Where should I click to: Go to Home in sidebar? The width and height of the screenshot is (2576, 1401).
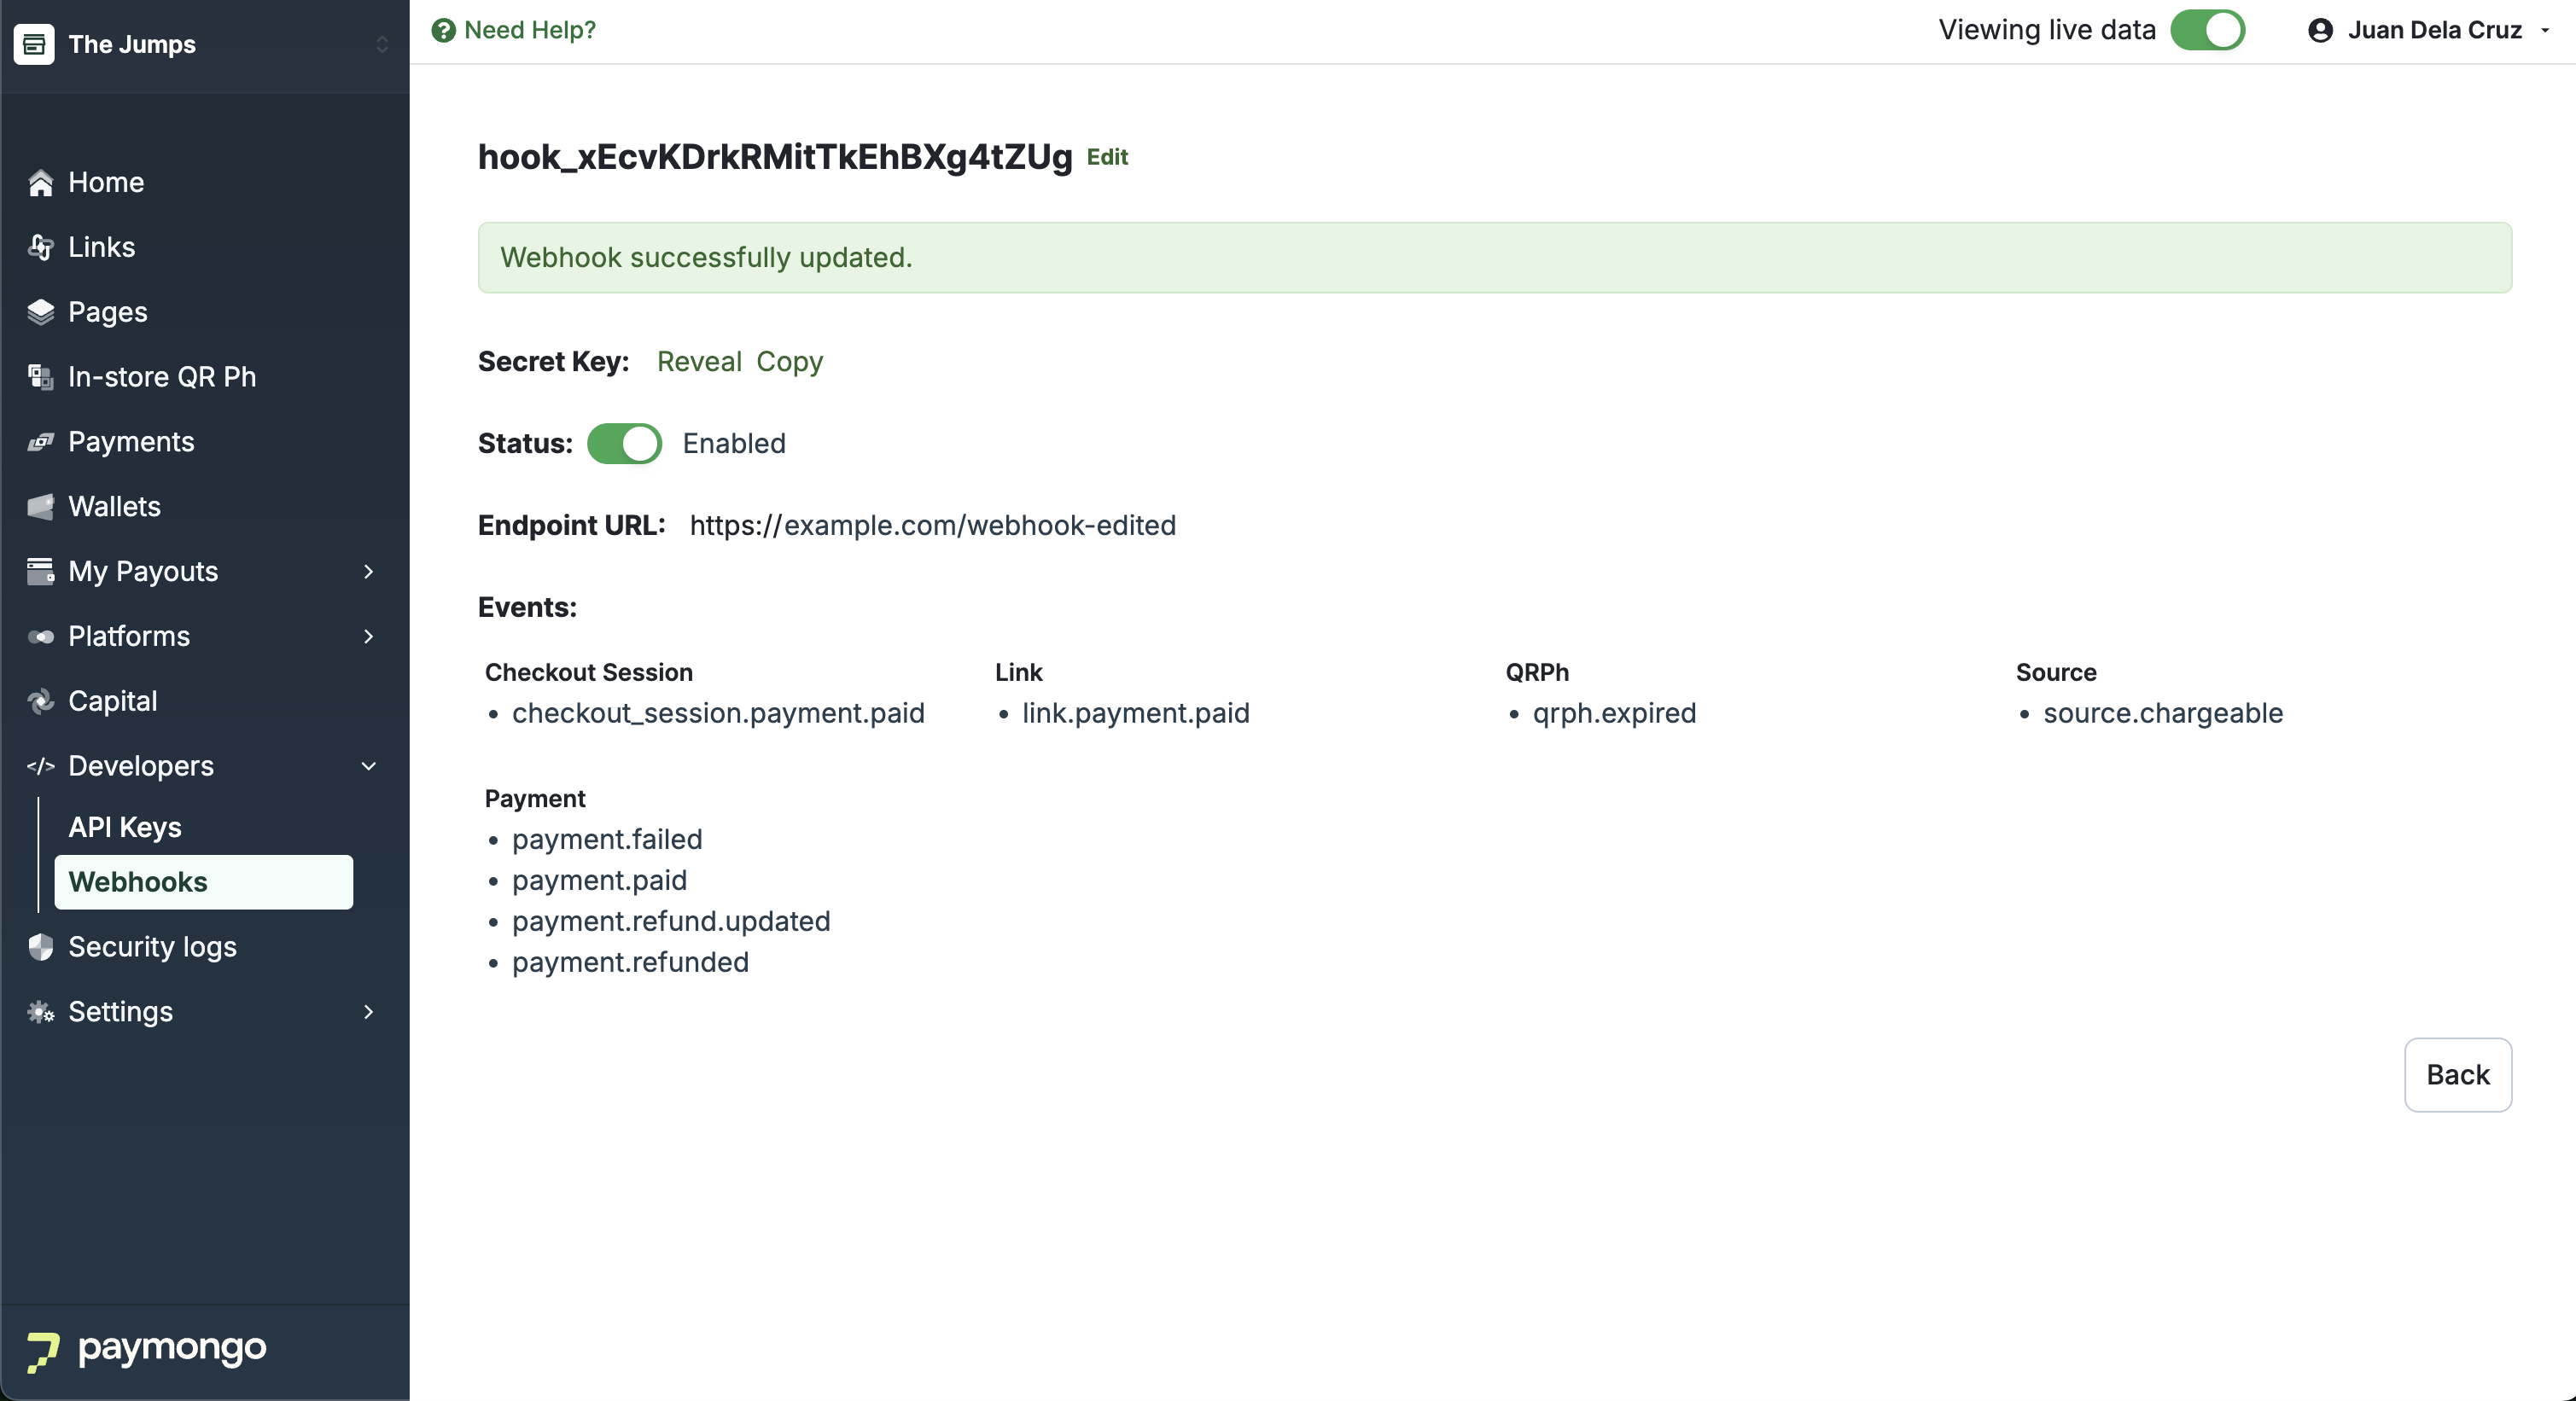[107, 183]
